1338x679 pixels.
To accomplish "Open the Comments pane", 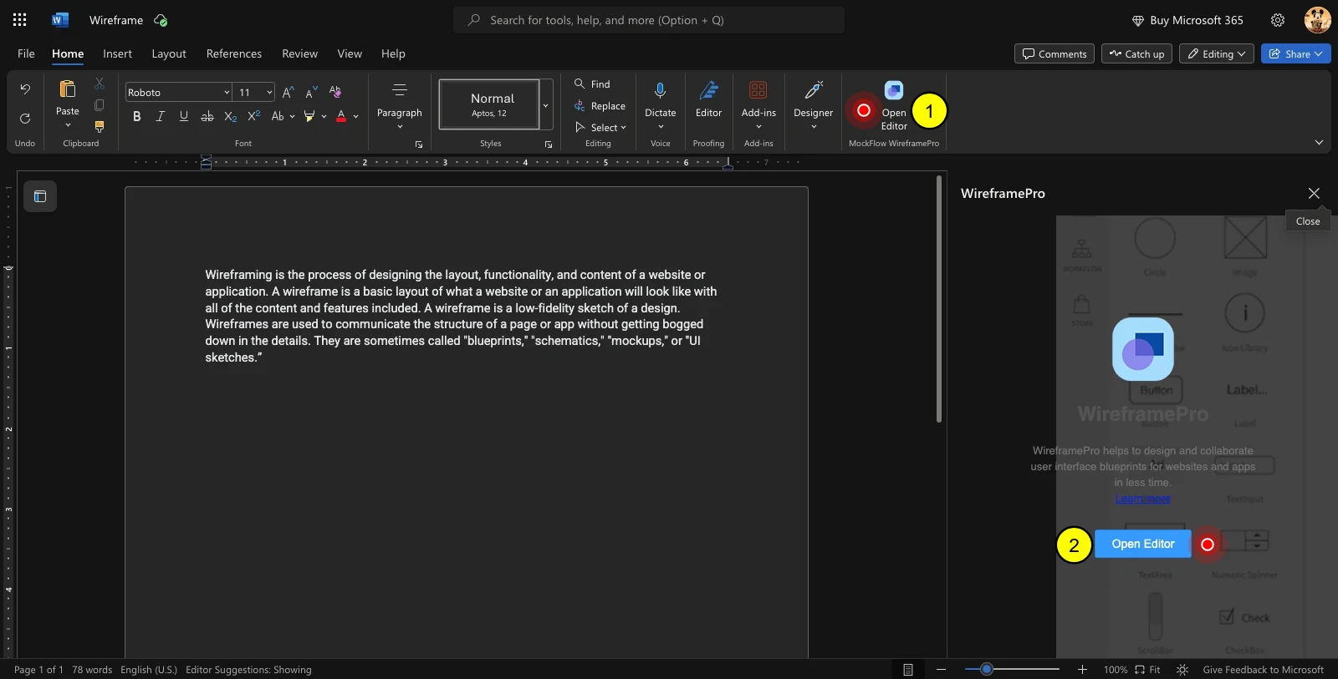I will point(1055,53).
